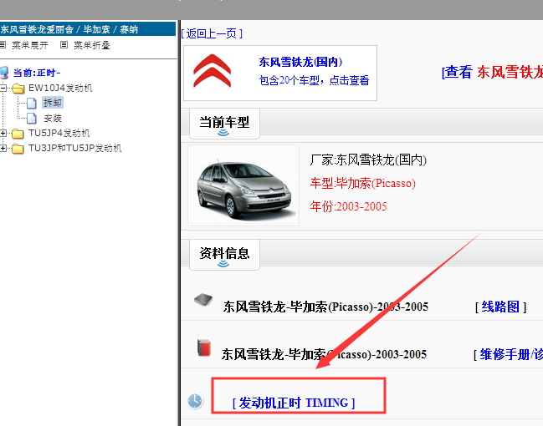The image size is (543, 426).
Task: Click 菜单折叠 to collapse the menu
Action: pyautogui.click(x=92, y=45)
